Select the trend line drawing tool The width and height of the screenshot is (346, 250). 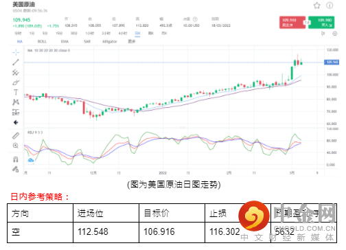tap(16, 62)
